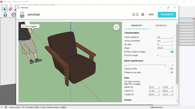The image size is (195, 109).
Task: Click the mesh simplification slider handle
Action: tap(129, 65)
